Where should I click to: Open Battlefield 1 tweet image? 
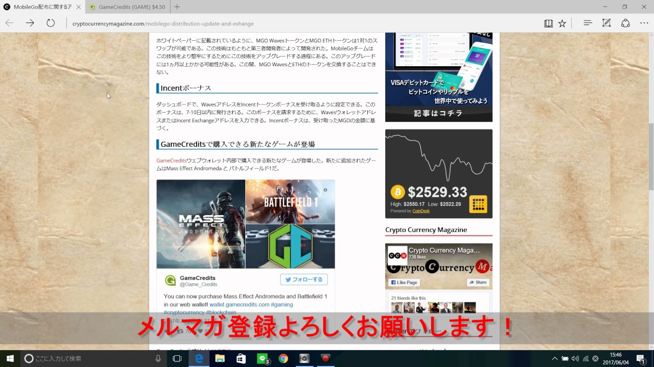point(290,202)
